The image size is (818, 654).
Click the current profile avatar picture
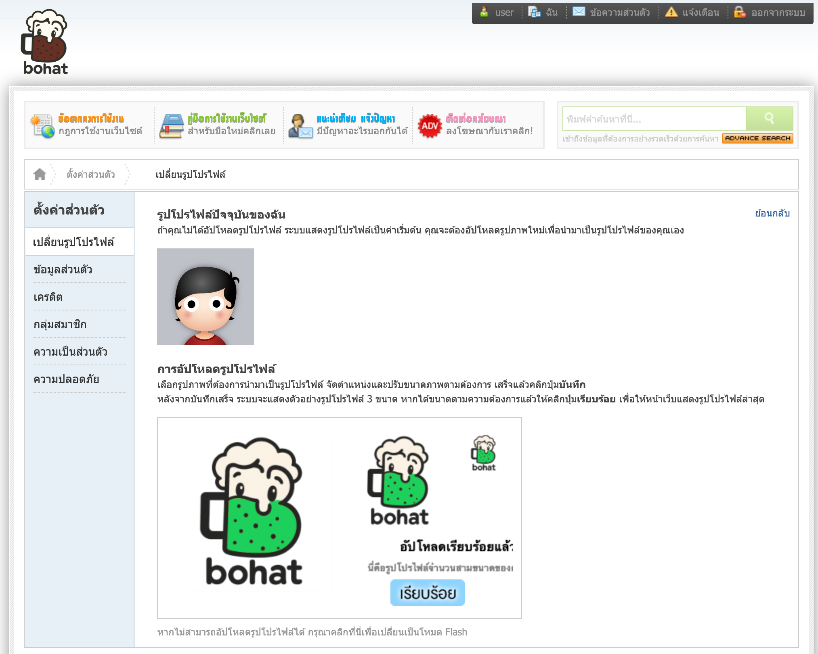coord(205,297)
